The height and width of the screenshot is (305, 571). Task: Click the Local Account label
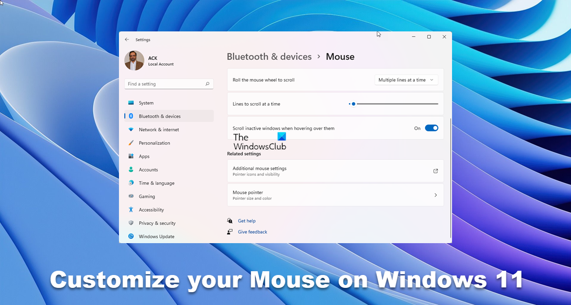(161, 64)
